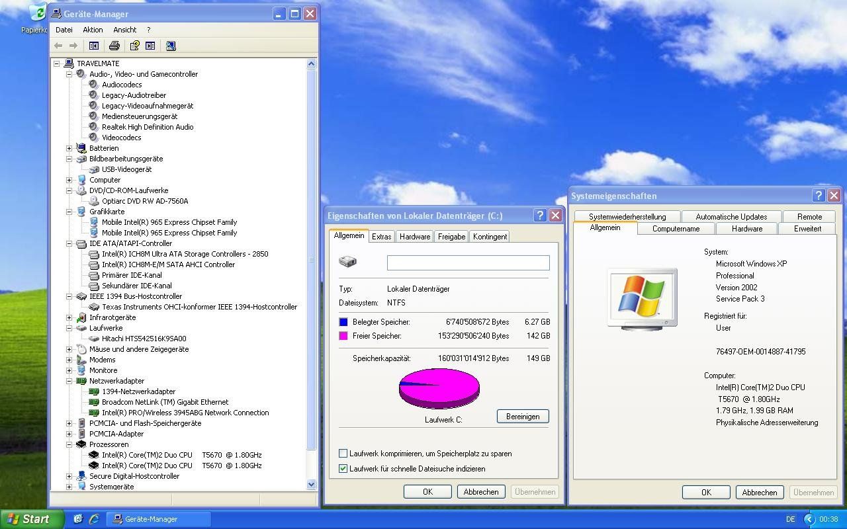Click the Start button

tap(32, 519)
